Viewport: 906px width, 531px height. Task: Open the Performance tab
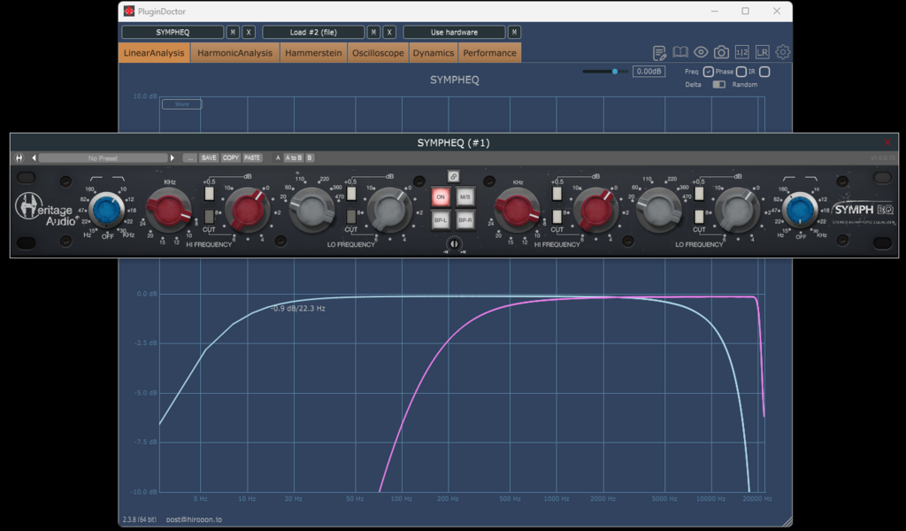point(489,52)
